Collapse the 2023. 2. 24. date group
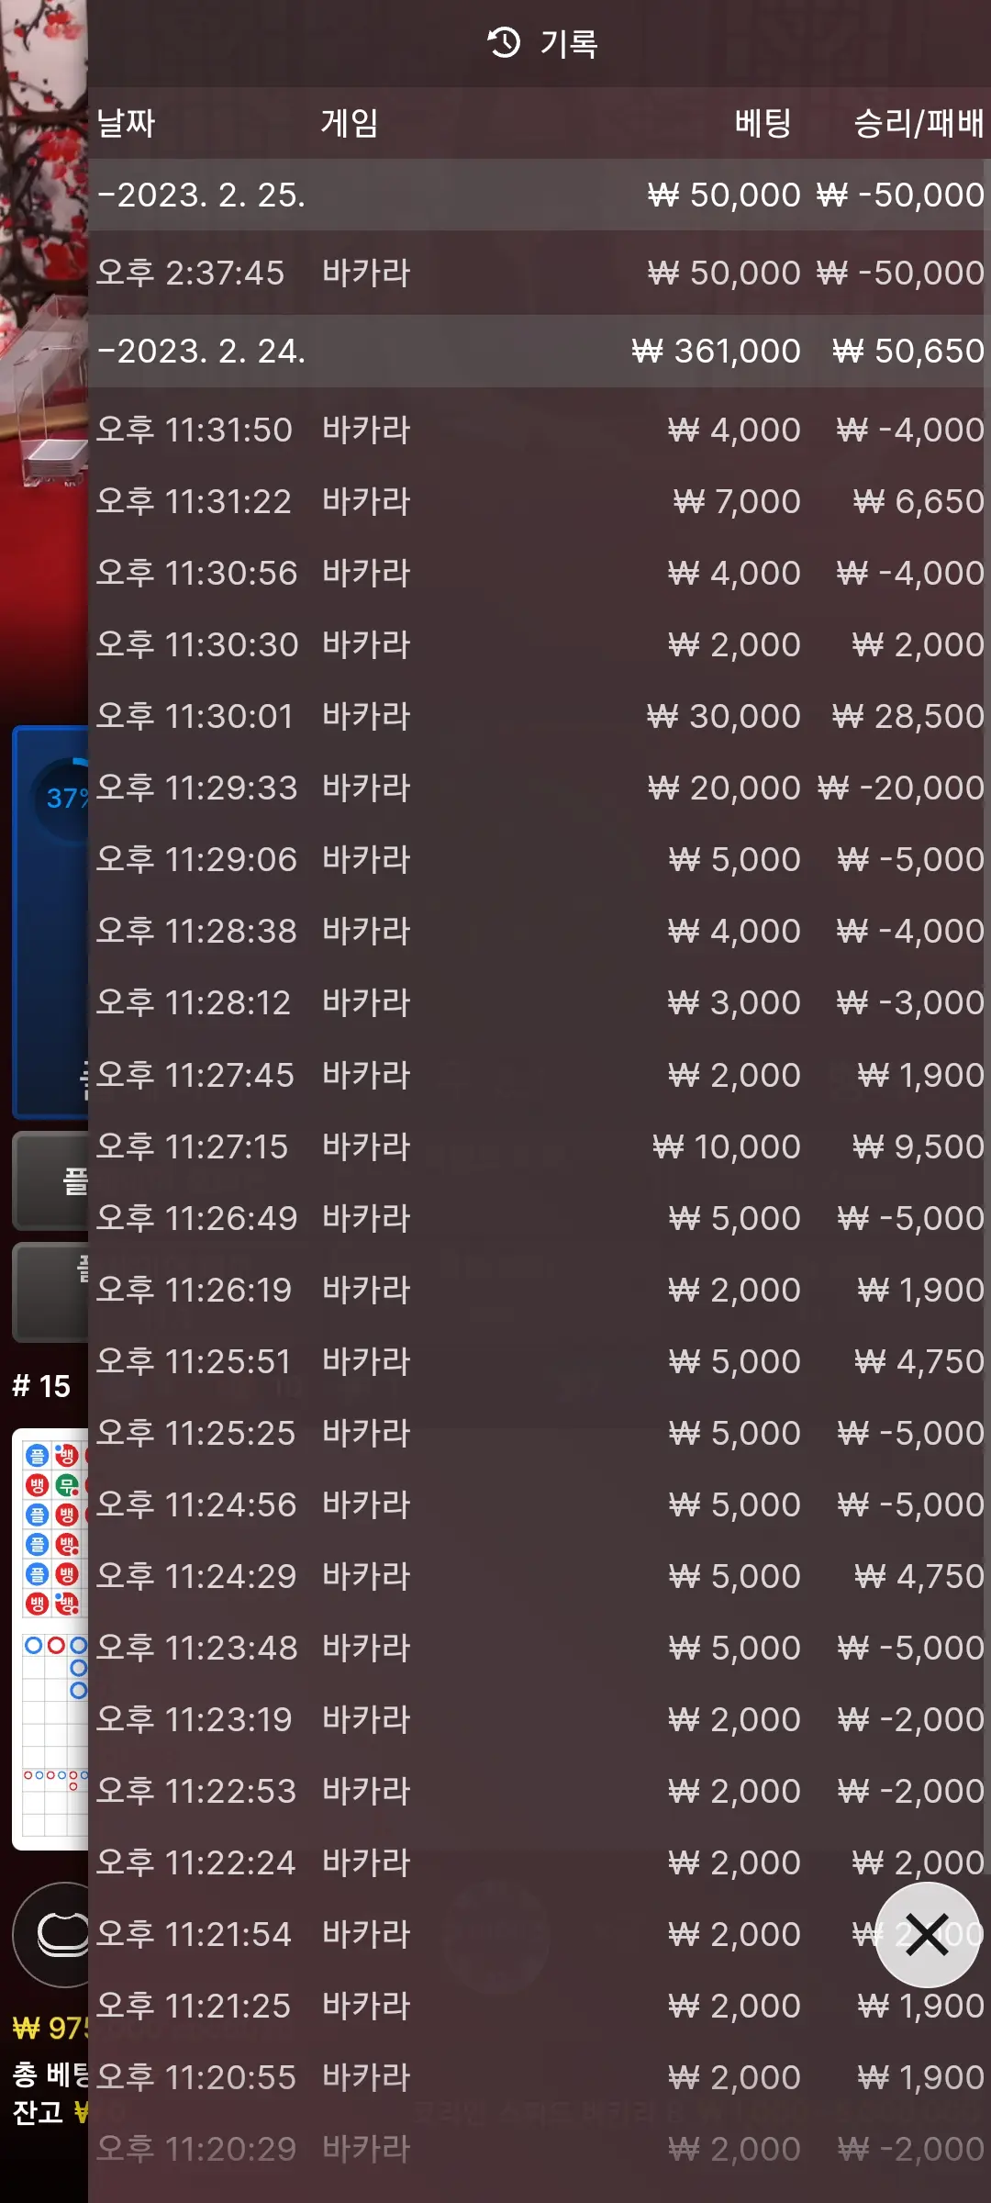 tap(540, 351)
